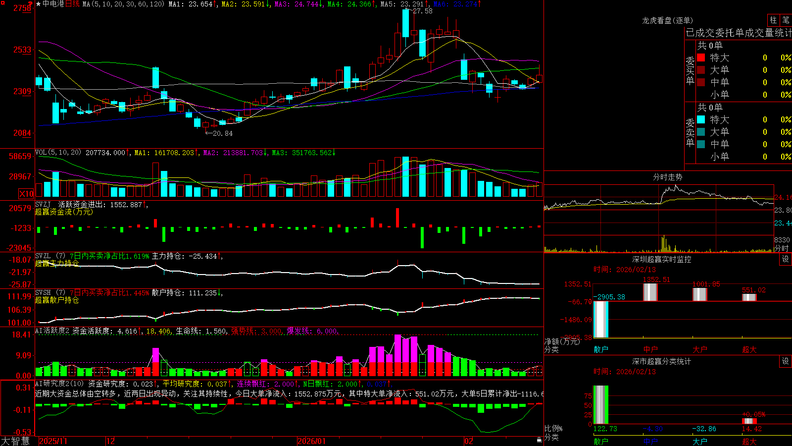This screenshot has height=446, width=792.
Task: Toggle the 日线 period label
Action: pyautogui.click(x=72, y=4)
